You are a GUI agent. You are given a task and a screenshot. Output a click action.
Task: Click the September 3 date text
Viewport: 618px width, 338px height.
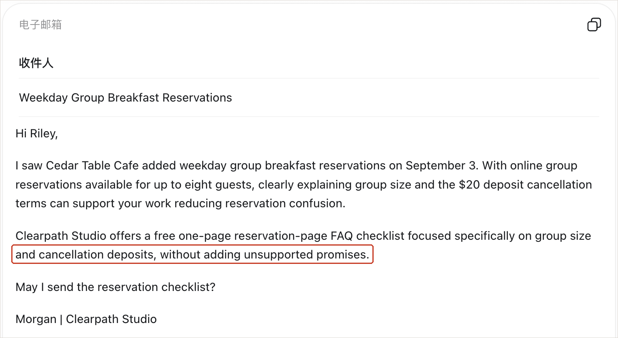pyautogui.click(x=441, y=166)
